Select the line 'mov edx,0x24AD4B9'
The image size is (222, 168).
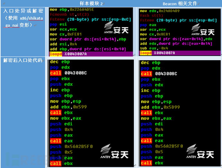[160, 11]
